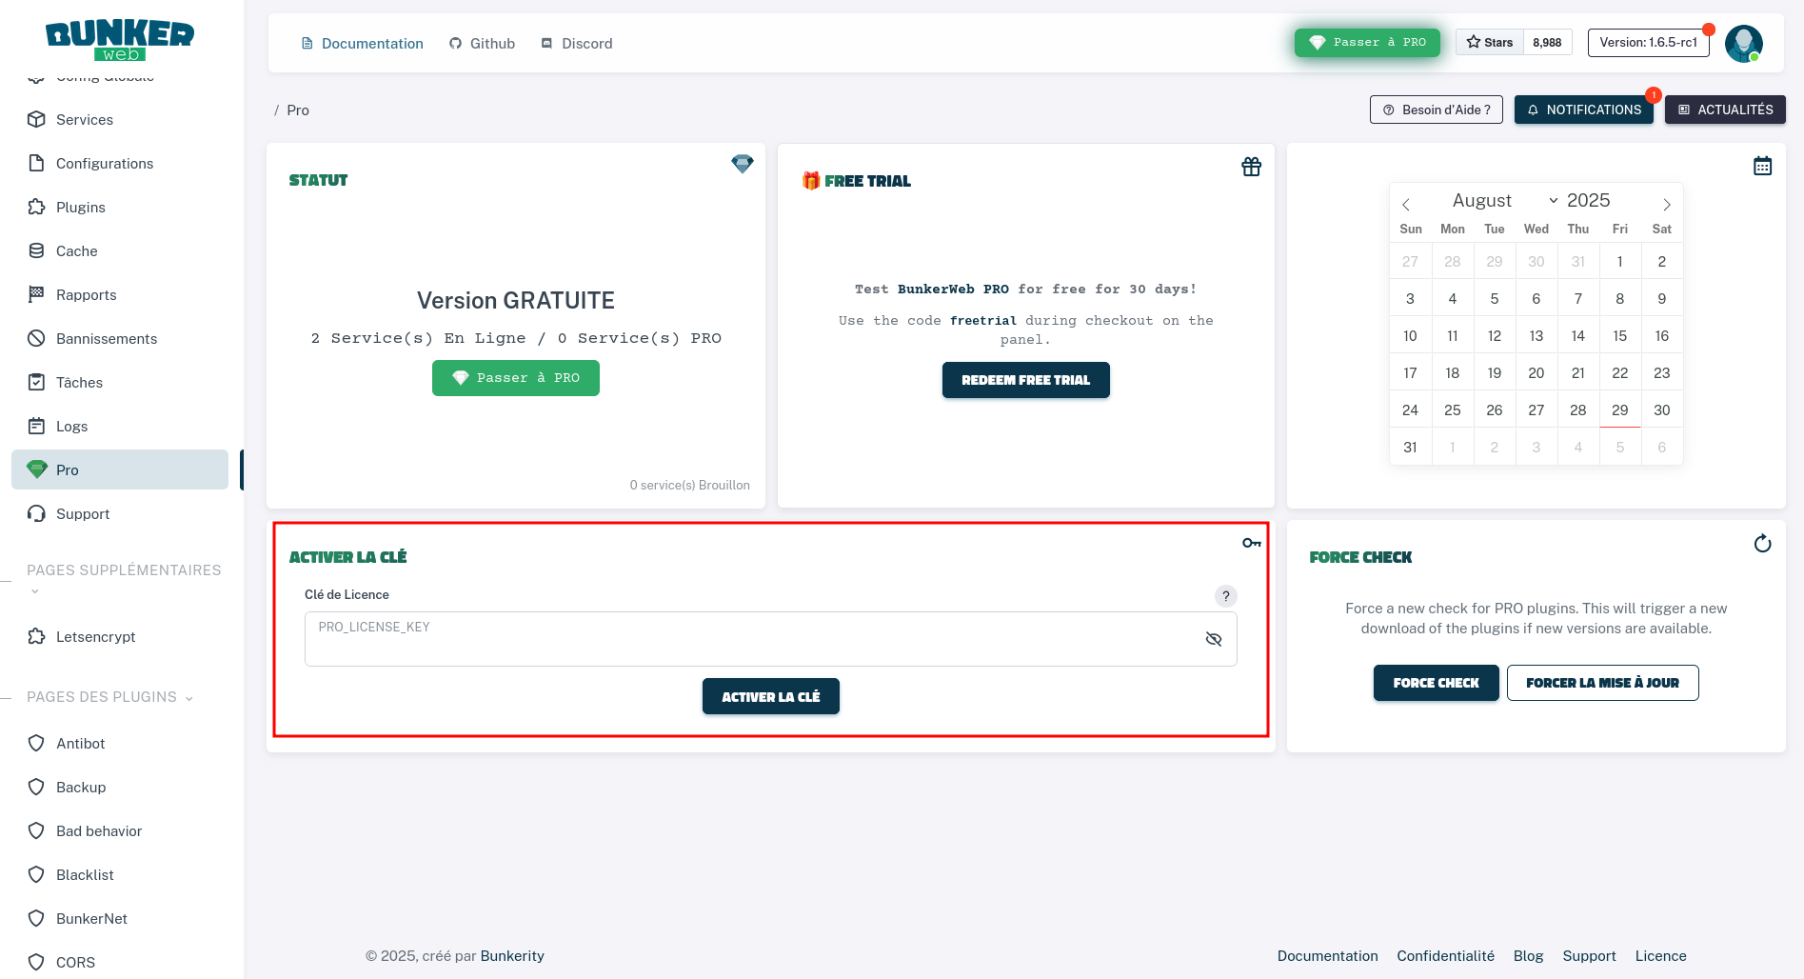Go to next month in calendar
Image resolution: width=1804 pixels, height=979 pixels.
tap(1666, 205)
